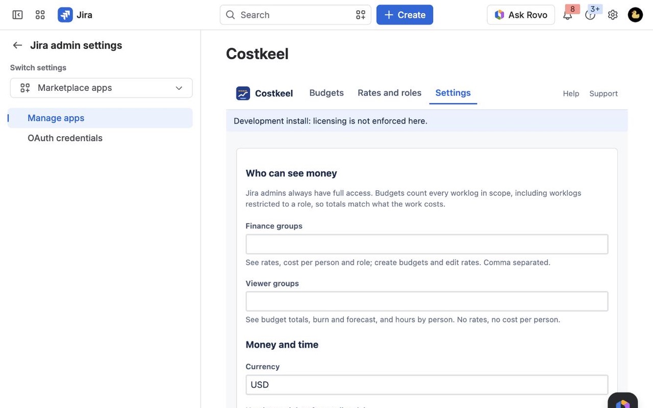Switch to the Budgets tab

tap(326, 93)
